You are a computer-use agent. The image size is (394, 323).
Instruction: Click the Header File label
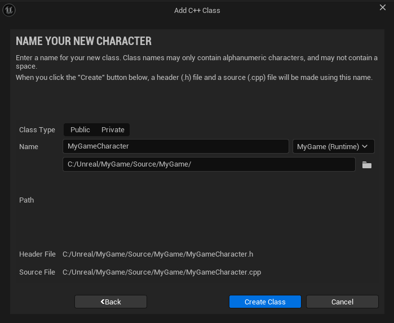coord(37,254)
